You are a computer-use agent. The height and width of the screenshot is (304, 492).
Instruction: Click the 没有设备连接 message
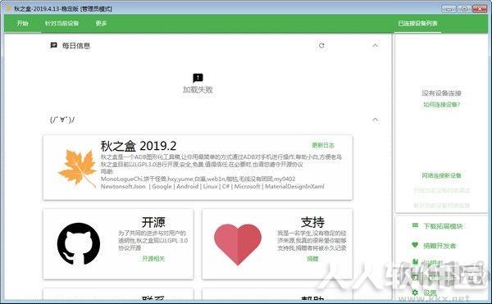(x=441, y=93)
